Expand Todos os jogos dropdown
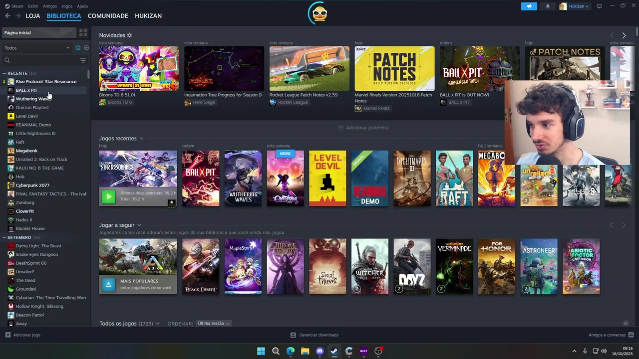Viewport: 639px width, 359px height. tap(158, 324)
